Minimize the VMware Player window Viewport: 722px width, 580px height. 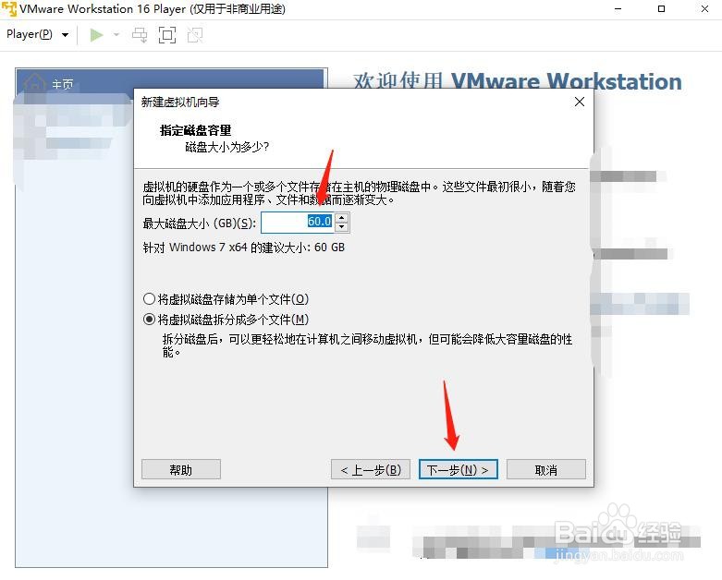click(618, 8)
